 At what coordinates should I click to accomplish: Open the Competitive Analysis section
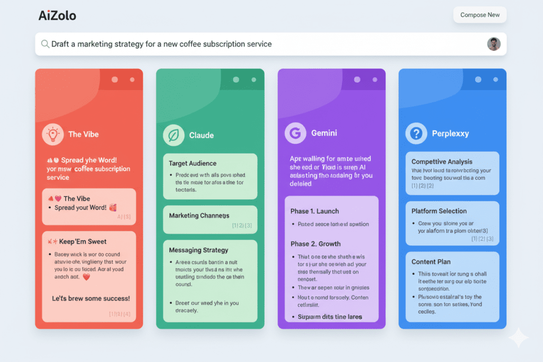tap(452, 173)
